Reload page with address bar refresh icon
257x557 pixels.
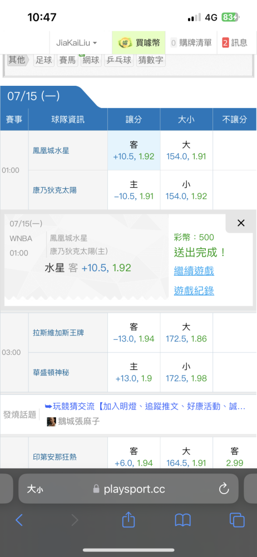(x=224, y=489)
